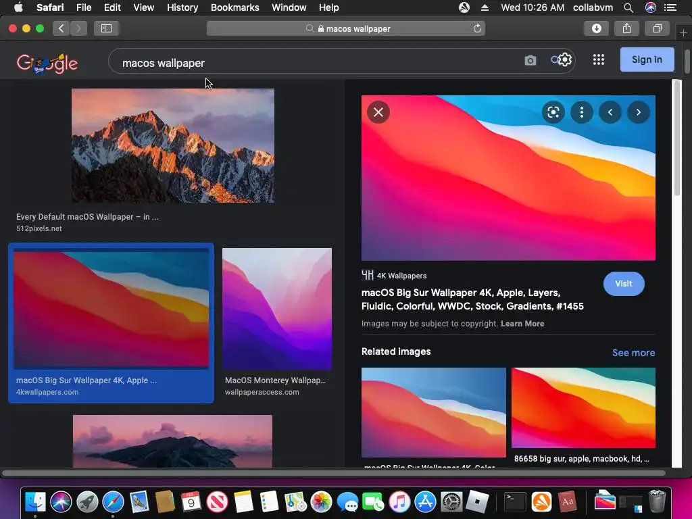The image size is (692, 519).
Task: Open the File menu
Action: pyautogui.click(x=83, y=7)
